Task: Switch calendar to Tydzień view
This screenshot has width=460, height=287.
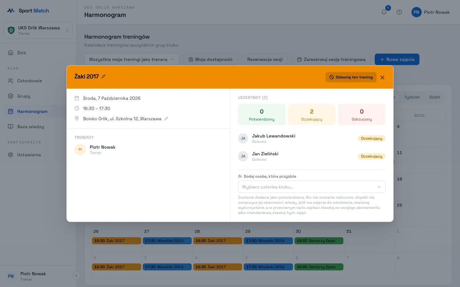Action: [412, 97]
